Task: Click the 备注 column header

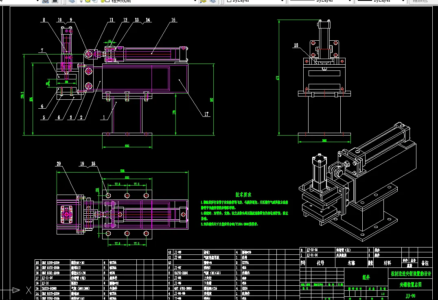Action: click(425, 263)
